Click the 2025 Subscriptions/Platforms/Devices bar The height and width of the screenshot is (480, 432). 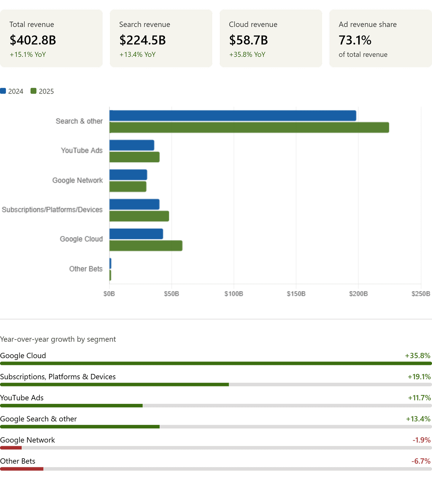pyautogui.click(x=139, y=216)
